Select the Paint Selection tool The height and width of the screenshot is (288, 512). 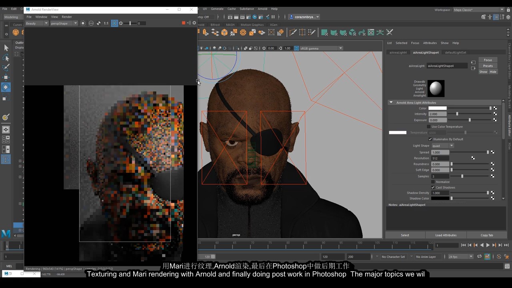click(x=6, y=68)
